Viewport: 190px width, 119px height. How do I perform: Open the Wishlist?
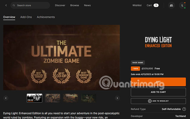click(137, 5)
